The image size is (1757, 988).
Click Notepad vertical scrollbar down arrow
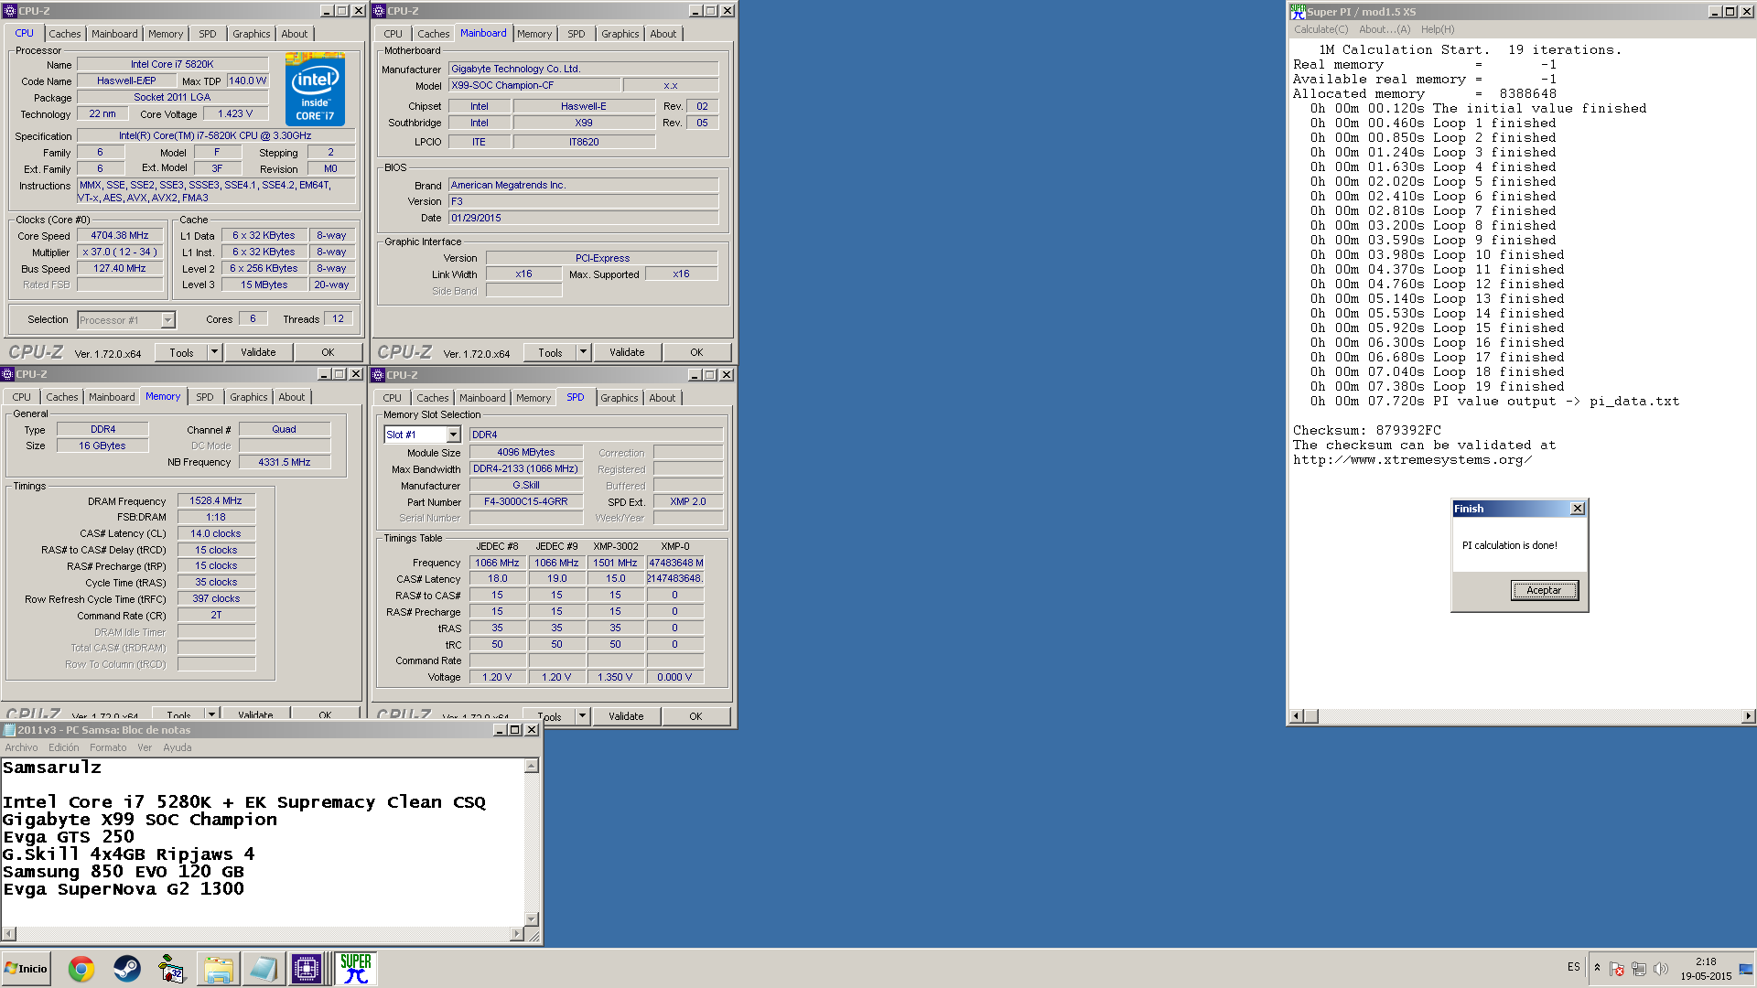click(532, 918)
